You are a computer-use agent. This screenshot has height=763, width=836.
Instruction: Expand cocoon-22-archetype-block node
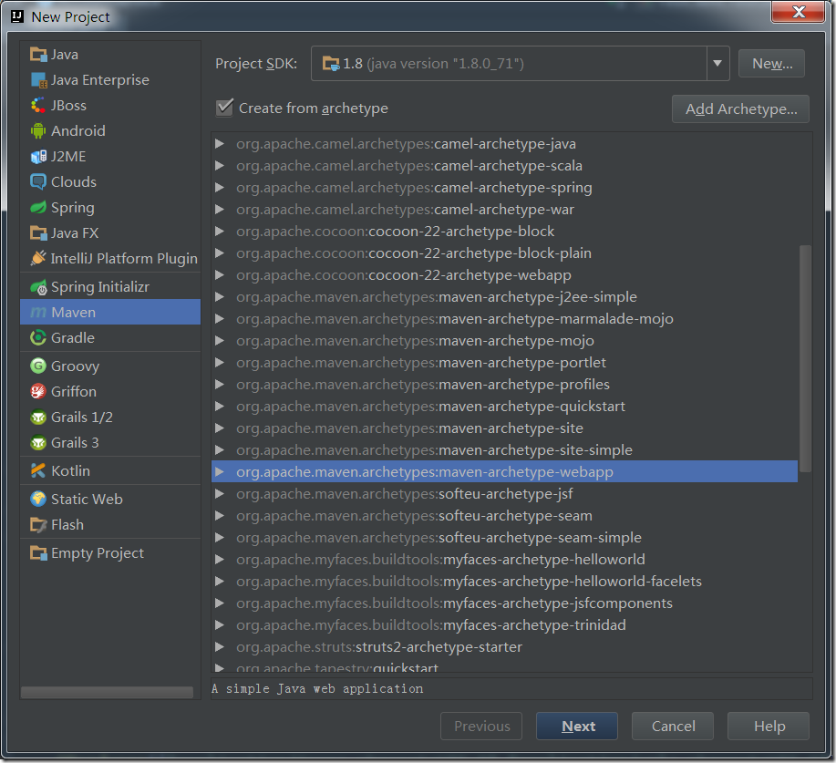pos(219,231)
